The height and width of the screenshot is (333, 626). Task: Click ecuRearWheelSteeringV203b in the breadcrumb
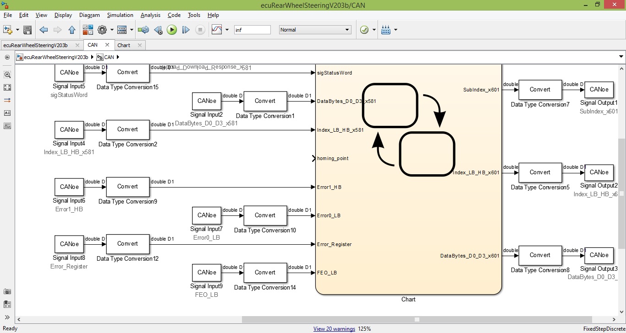56,57
